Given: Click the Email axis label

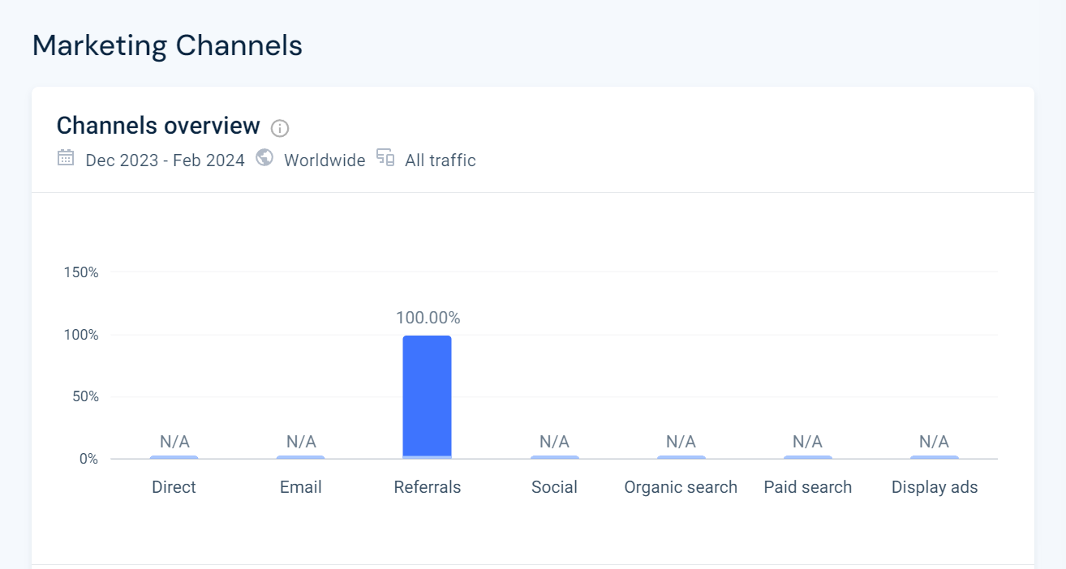Looking at the screenshot, I should pos(301,487).
